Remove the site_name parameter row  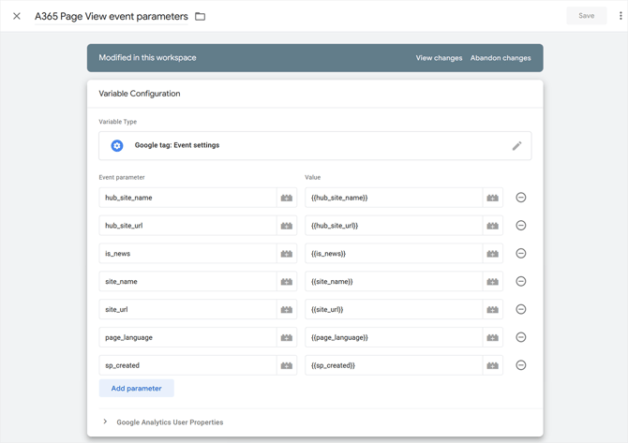coord(520,281)
